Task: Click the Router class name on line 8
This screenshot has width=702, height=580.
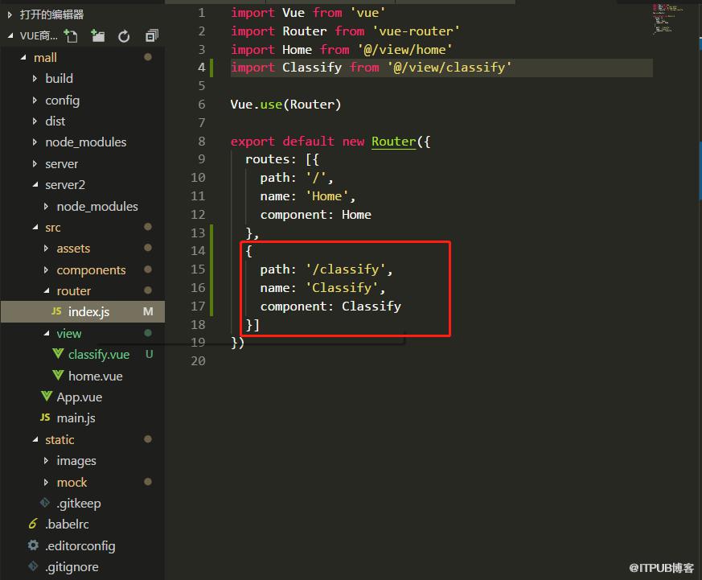Action: 393,142
